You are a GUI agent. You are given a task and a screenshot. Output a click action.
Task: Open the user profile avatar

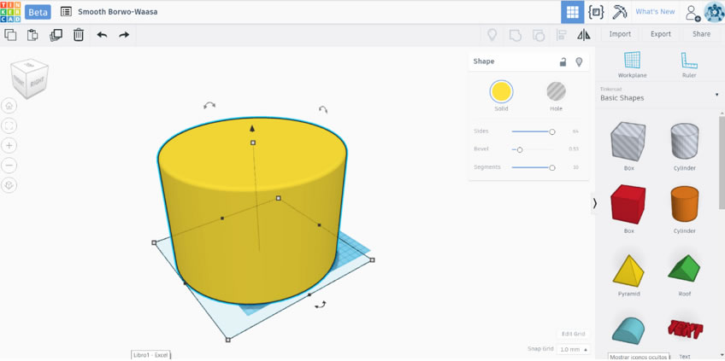[714, 12]
